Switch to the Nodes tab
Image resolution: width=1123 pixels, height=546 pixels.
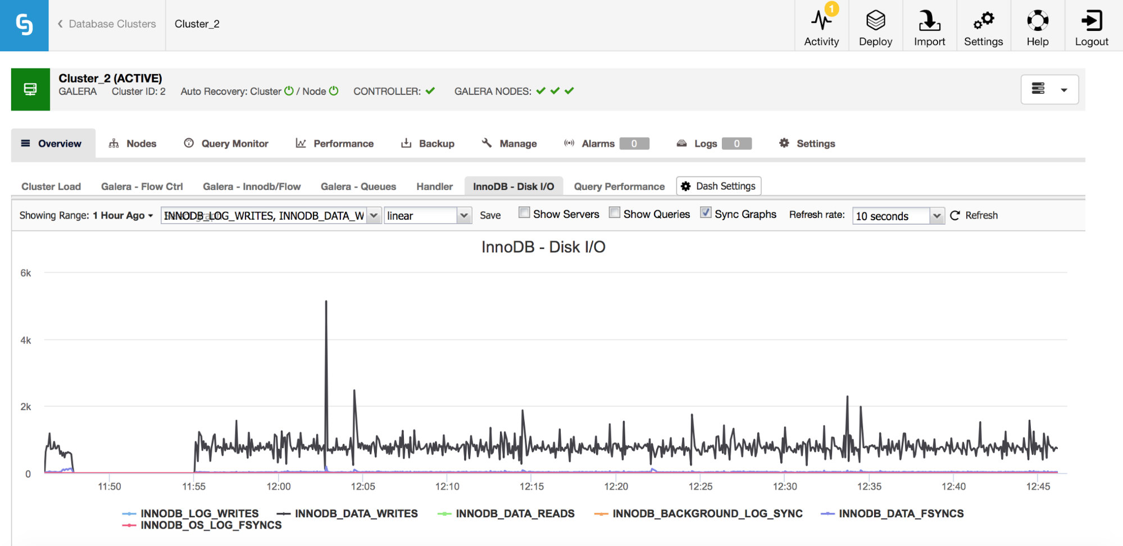133,143
